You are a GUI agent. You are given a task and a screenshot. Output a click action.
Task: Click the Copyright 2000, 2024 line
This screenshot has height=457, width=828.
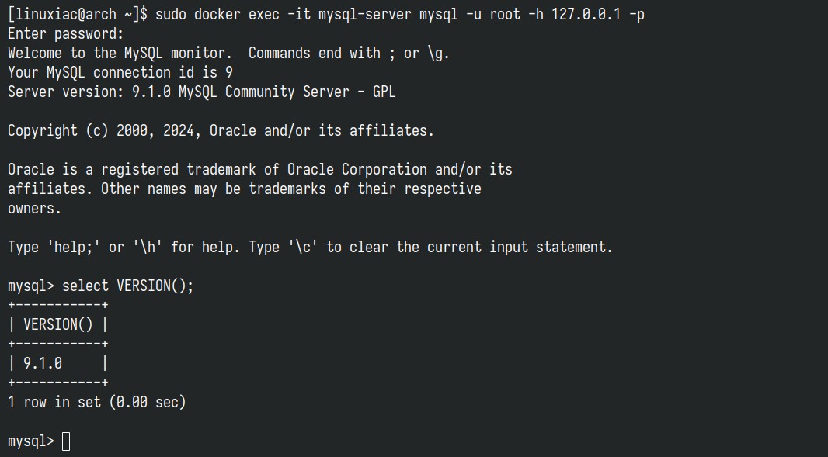pos(221,130)
